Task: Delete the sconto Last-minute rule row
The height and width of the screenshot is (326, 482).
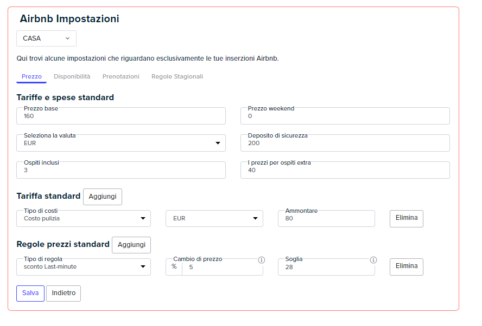Action: point(407,267)
